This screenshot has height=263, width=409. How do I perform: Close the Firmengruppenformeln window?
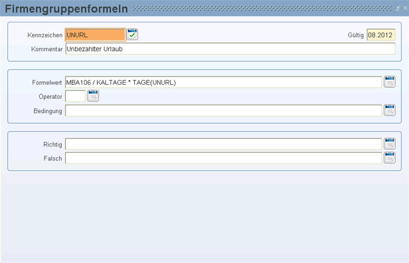tap(405, 8)
